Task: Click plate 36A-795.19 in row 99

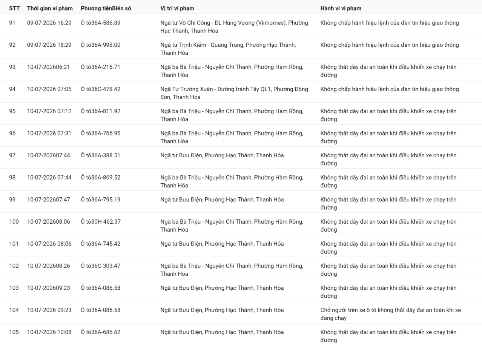Action: pos(104,200)
